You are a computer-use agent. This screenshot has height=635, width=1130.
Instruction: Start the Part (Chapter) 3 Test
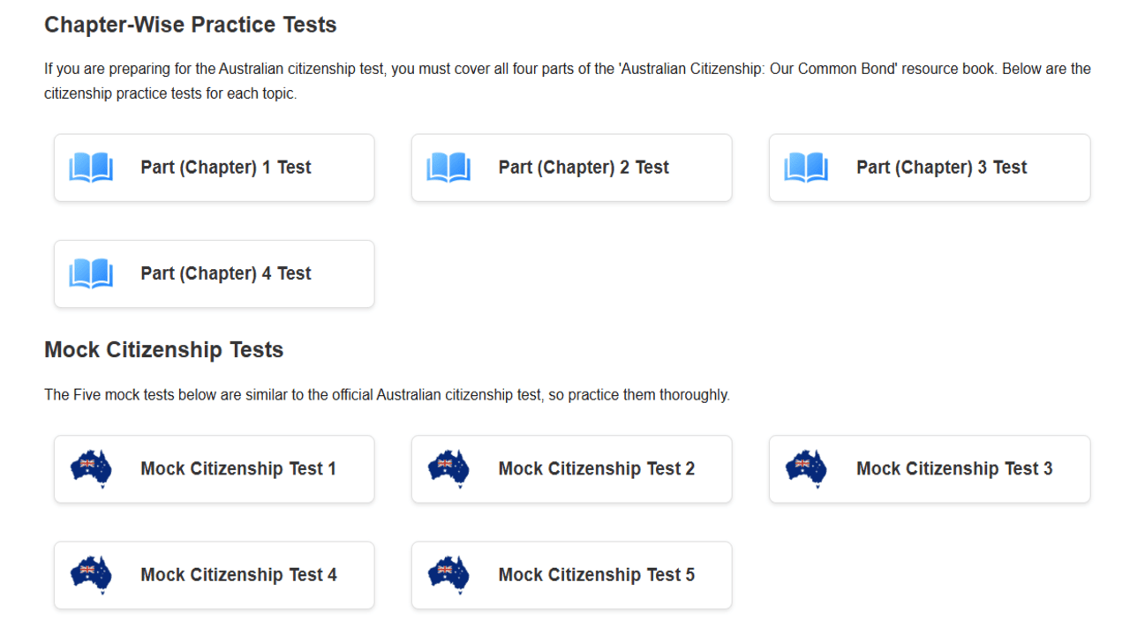tap(941, 168)
